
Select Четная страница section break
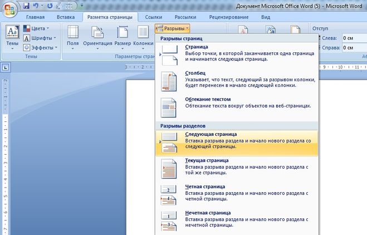click(237, 195)
